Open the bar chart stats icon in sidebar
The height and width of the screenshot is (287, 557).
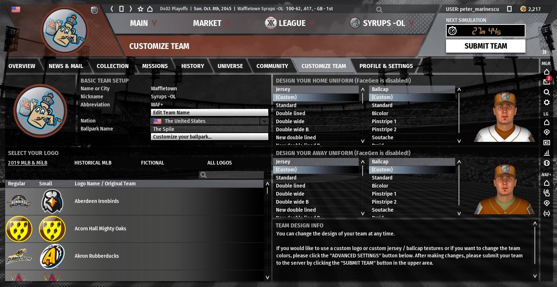click(546, 153)
